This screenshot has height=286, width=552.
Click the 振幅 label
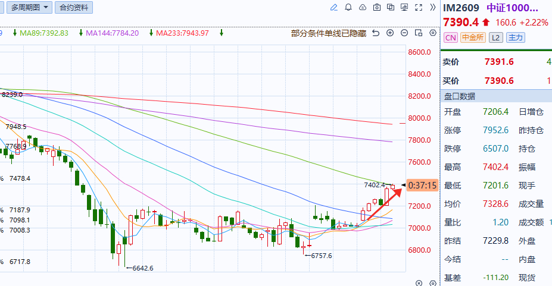(527, 167)
